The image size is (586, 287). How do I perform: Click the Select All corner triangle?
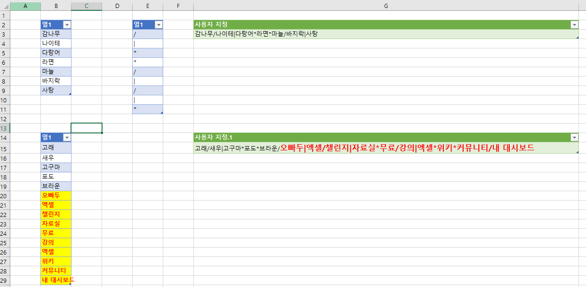point(5,6)
